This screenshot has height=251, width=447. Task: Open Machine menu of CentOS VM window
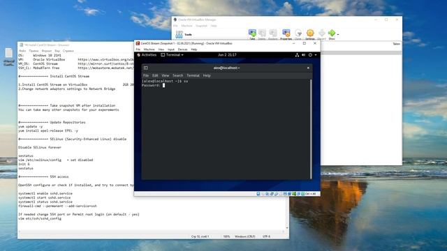tap(149, 50)
